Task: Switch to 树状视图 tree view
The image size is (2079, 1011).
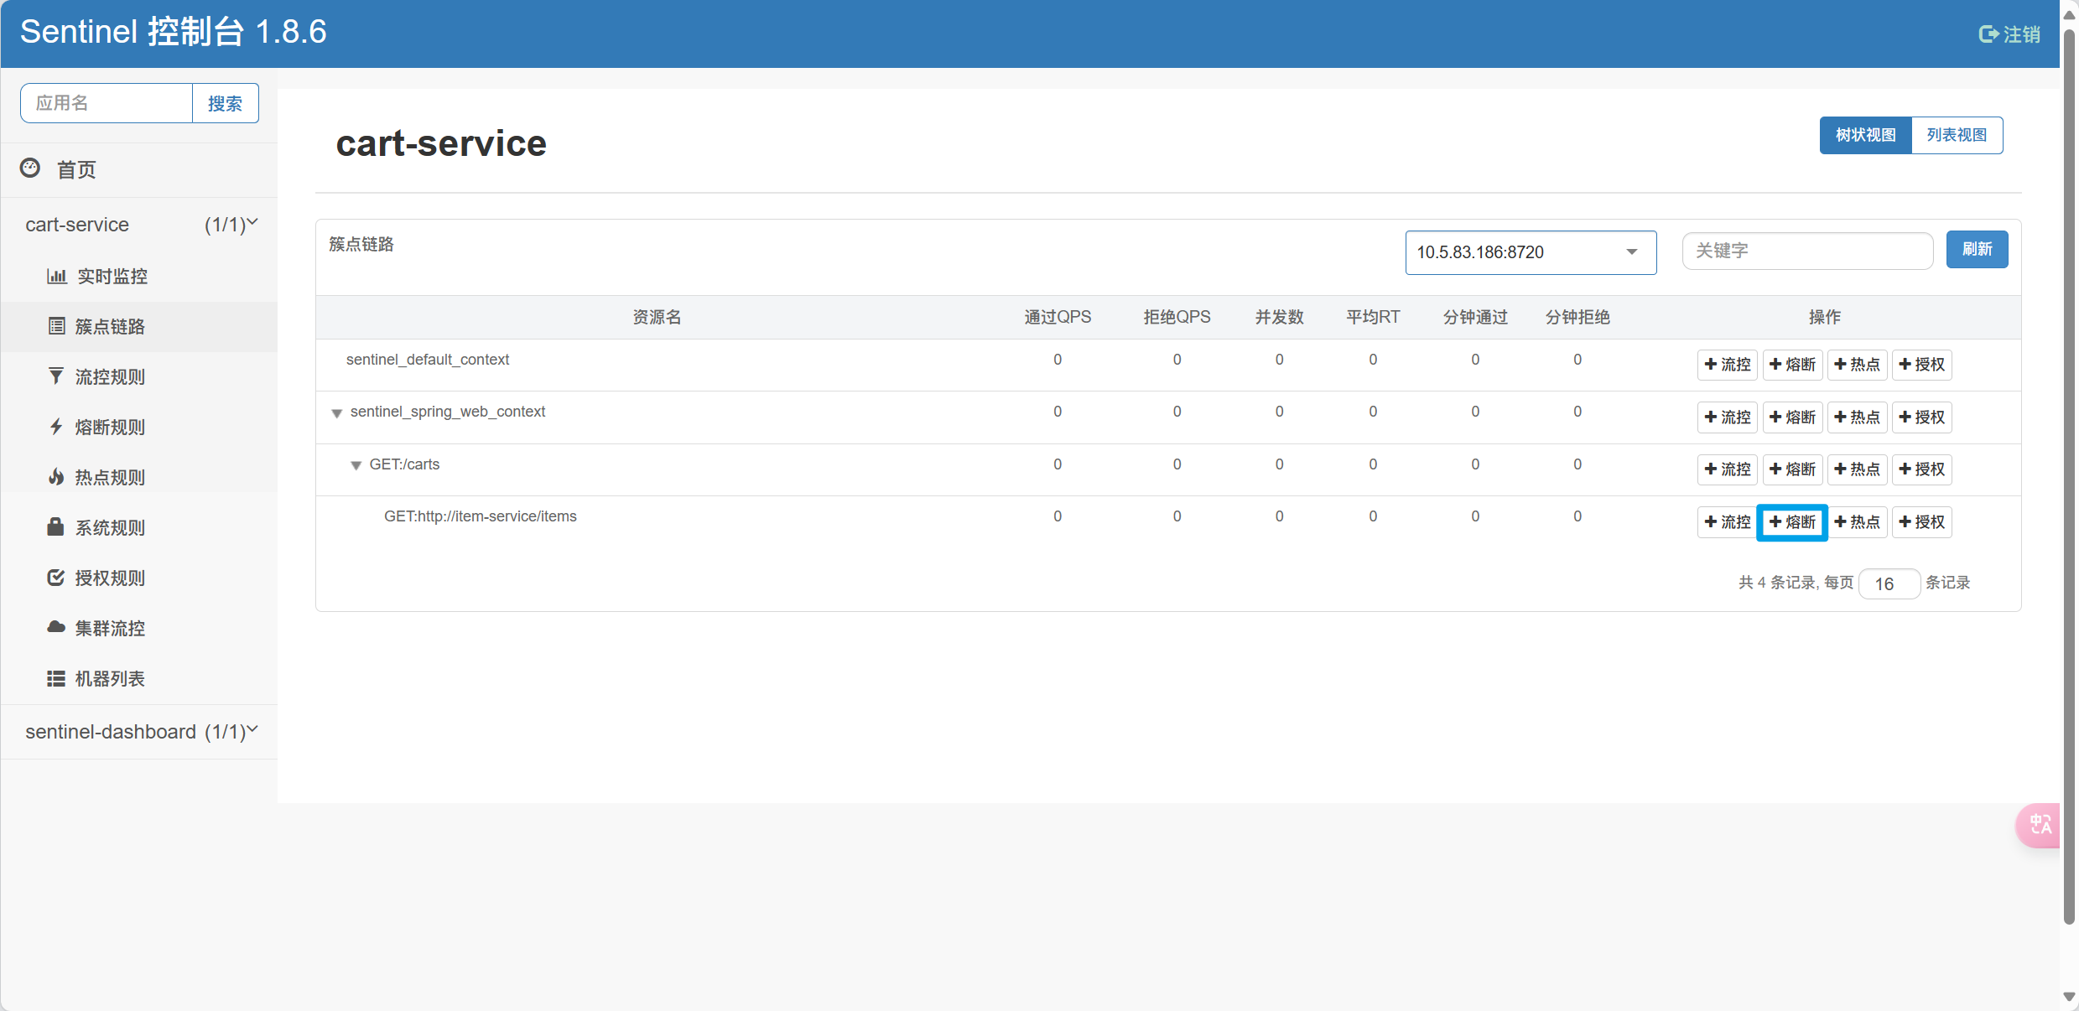Action: coord(1865,135)
